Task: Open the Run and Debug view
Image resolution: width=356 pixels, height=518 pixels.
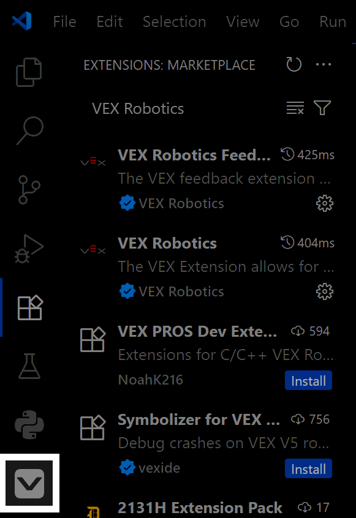Action: click(28, 248)
